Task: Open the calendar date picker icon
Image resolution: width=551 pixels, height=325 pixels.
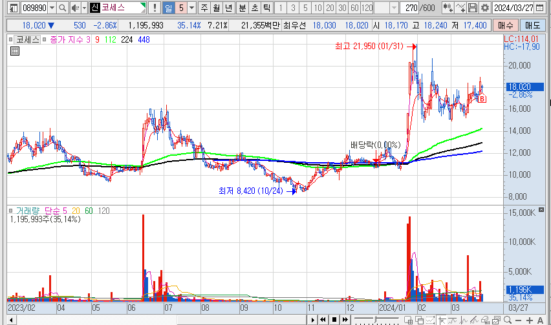Action: [x=539, y=7]
